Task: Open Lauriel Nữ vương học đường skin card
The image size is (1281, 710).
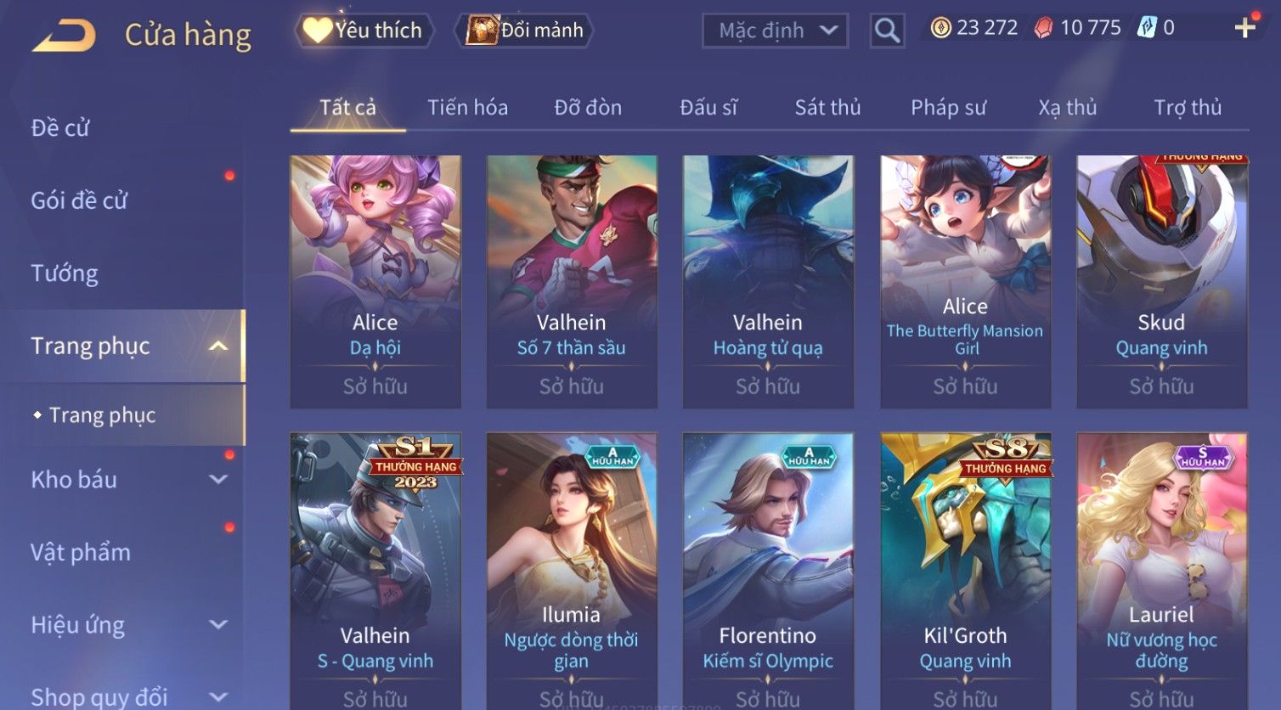Action: click(x=1162, y=571)
